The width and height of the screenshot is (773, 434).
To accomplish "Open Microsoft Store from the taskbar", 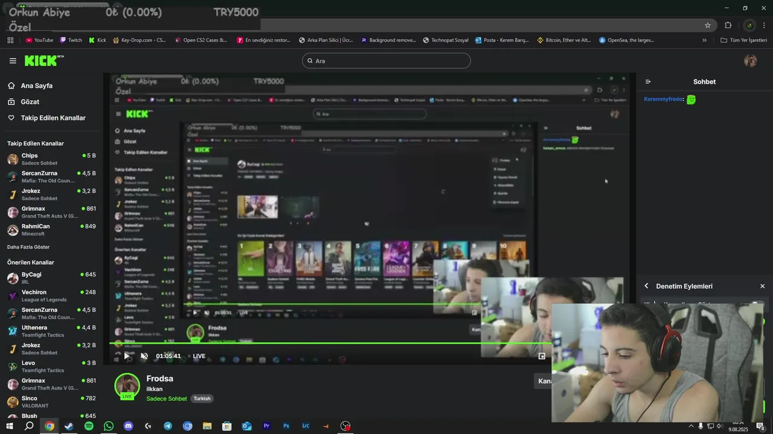I will [227, 426].
